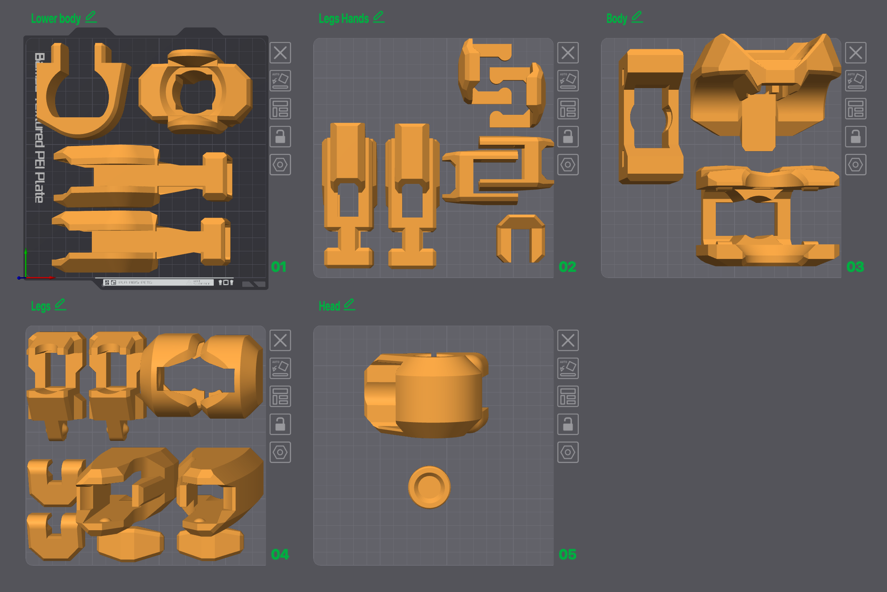
Task: Arrange objects on plate 05
Action: (568, 397)
